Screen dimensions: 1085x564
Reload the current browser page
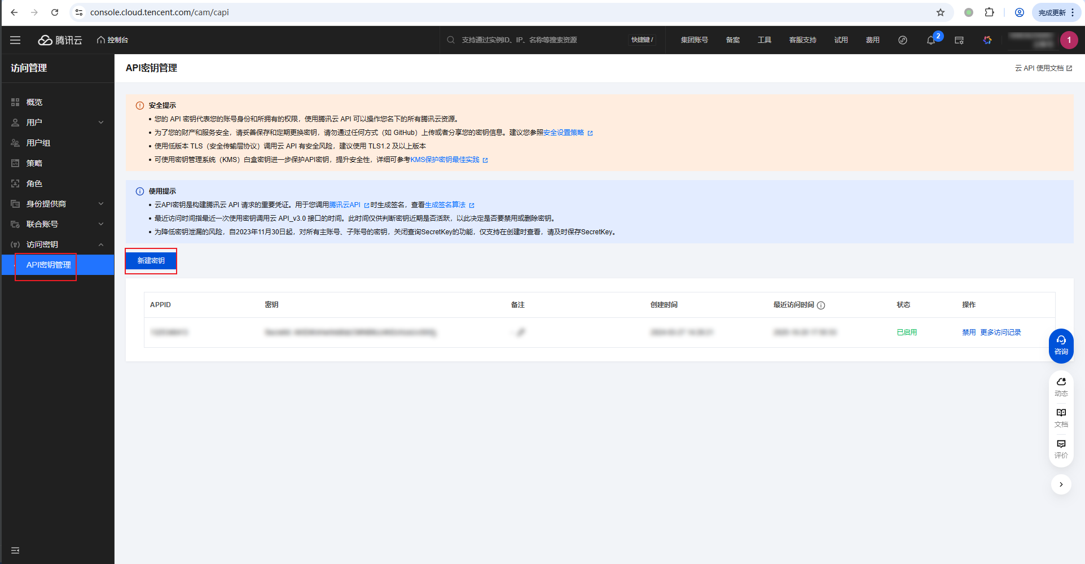point(55,12)
